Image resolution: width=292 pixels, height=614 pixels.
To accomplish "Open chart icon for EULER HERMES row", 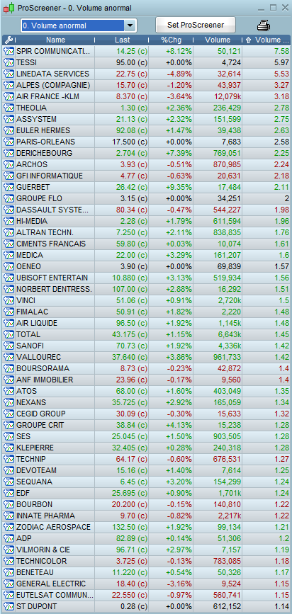I will pos(9,130).
